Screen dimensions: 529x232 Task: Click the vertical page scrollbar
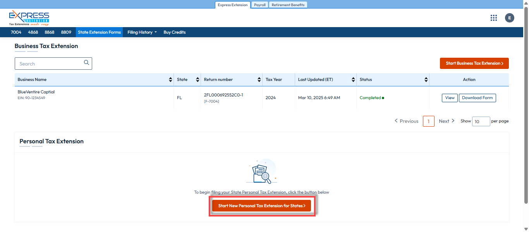coord(526,105)
